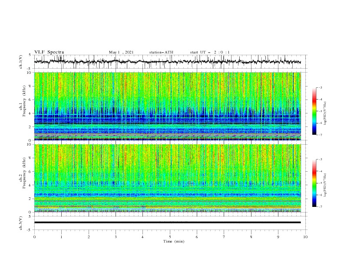Click the "-3" label on ch.1 colorbar
The width and height of the screenshot is (344, 266).
pyautogui.click(x=321, y=87)
